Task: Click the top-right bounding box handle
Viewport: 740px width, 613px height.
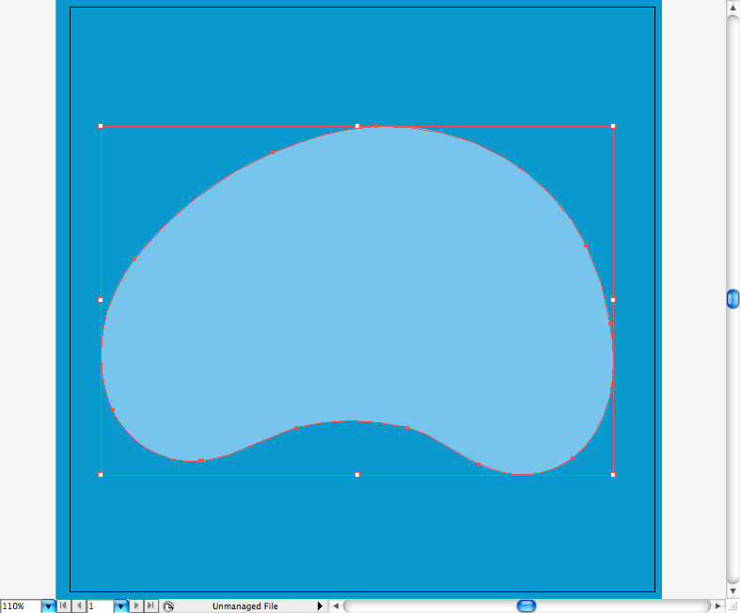Action: point(613,126)
